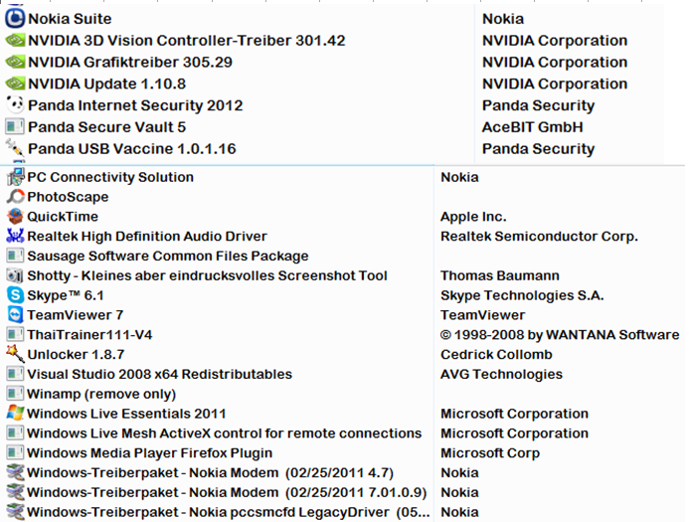Click the Panda Internet Security 2012 icon
689x522 pixels.
pos(15,105)
